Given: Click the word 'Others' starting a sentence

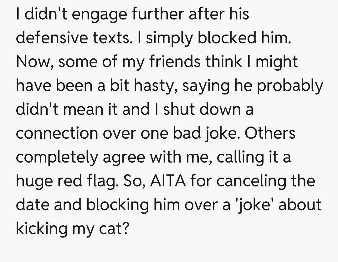Looking at the screenshot, I should click(x=270, y=133).
